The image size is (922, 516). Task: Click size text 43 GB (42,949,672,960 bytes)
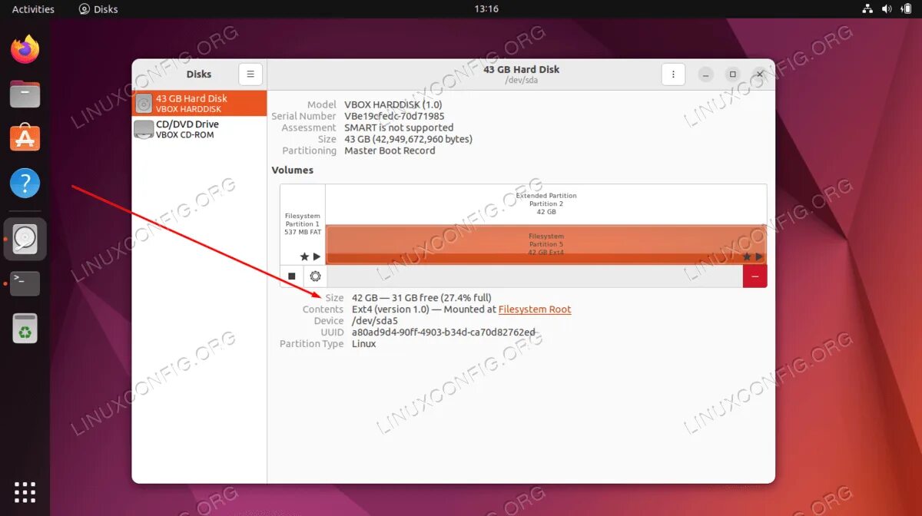pos(408,139)
